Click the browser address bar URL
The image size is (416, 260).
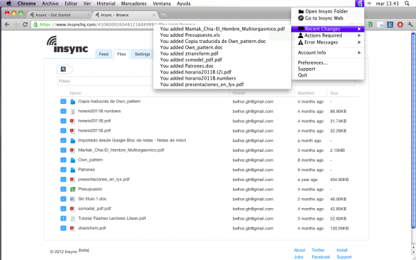pyautogui.click(x=116, y=25)
